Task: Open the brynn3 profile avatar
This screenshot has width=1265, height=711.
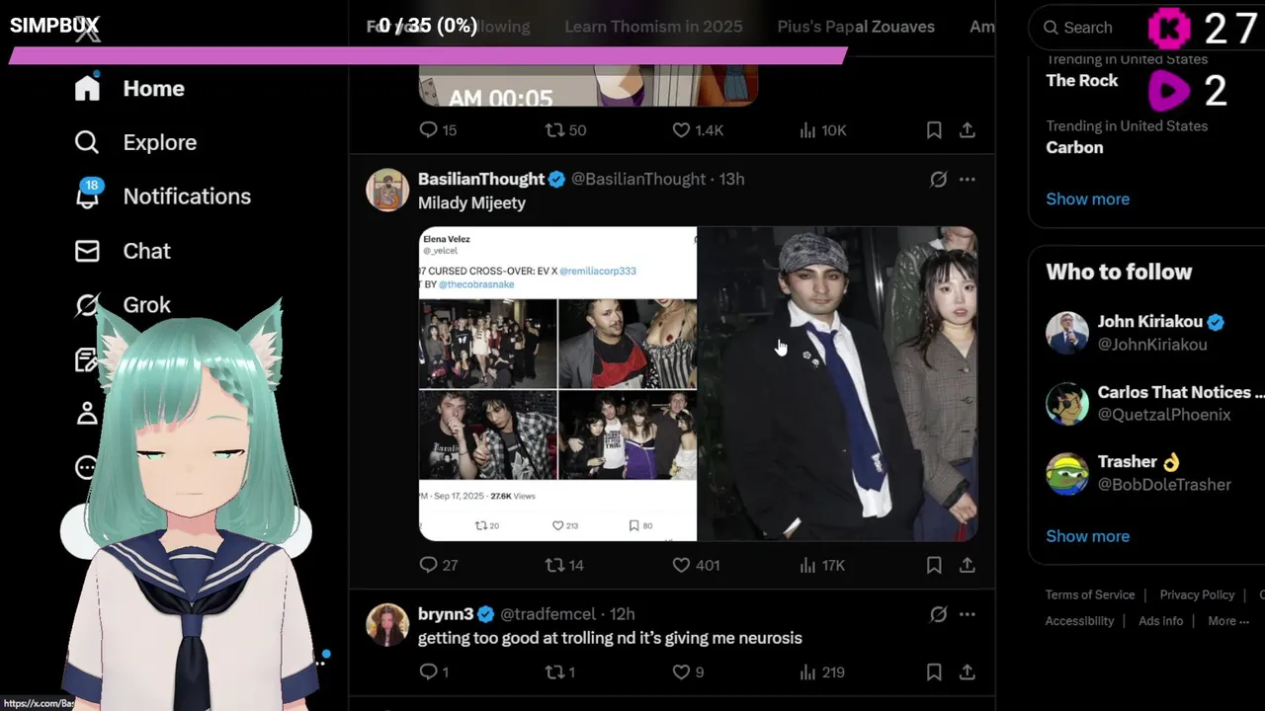Action: 387,624
